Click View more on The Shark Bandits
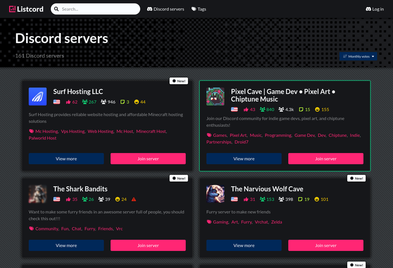The width and height of the screenshot is (393, 268). pyautogui.click(x=66, y=246)
